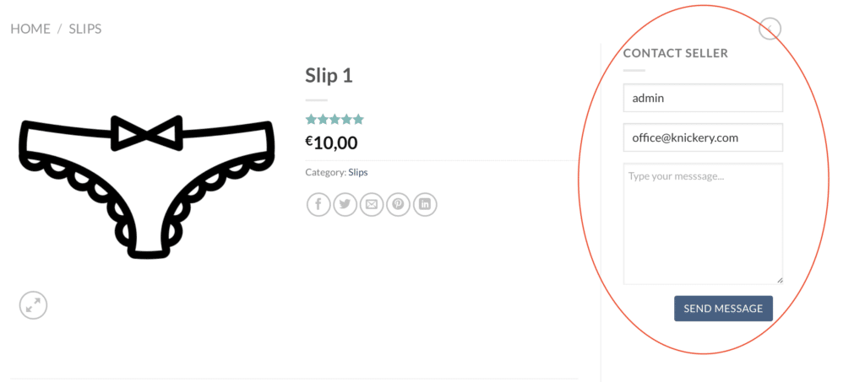
Task: Share product on Facebook
Action: click(318, 205)
